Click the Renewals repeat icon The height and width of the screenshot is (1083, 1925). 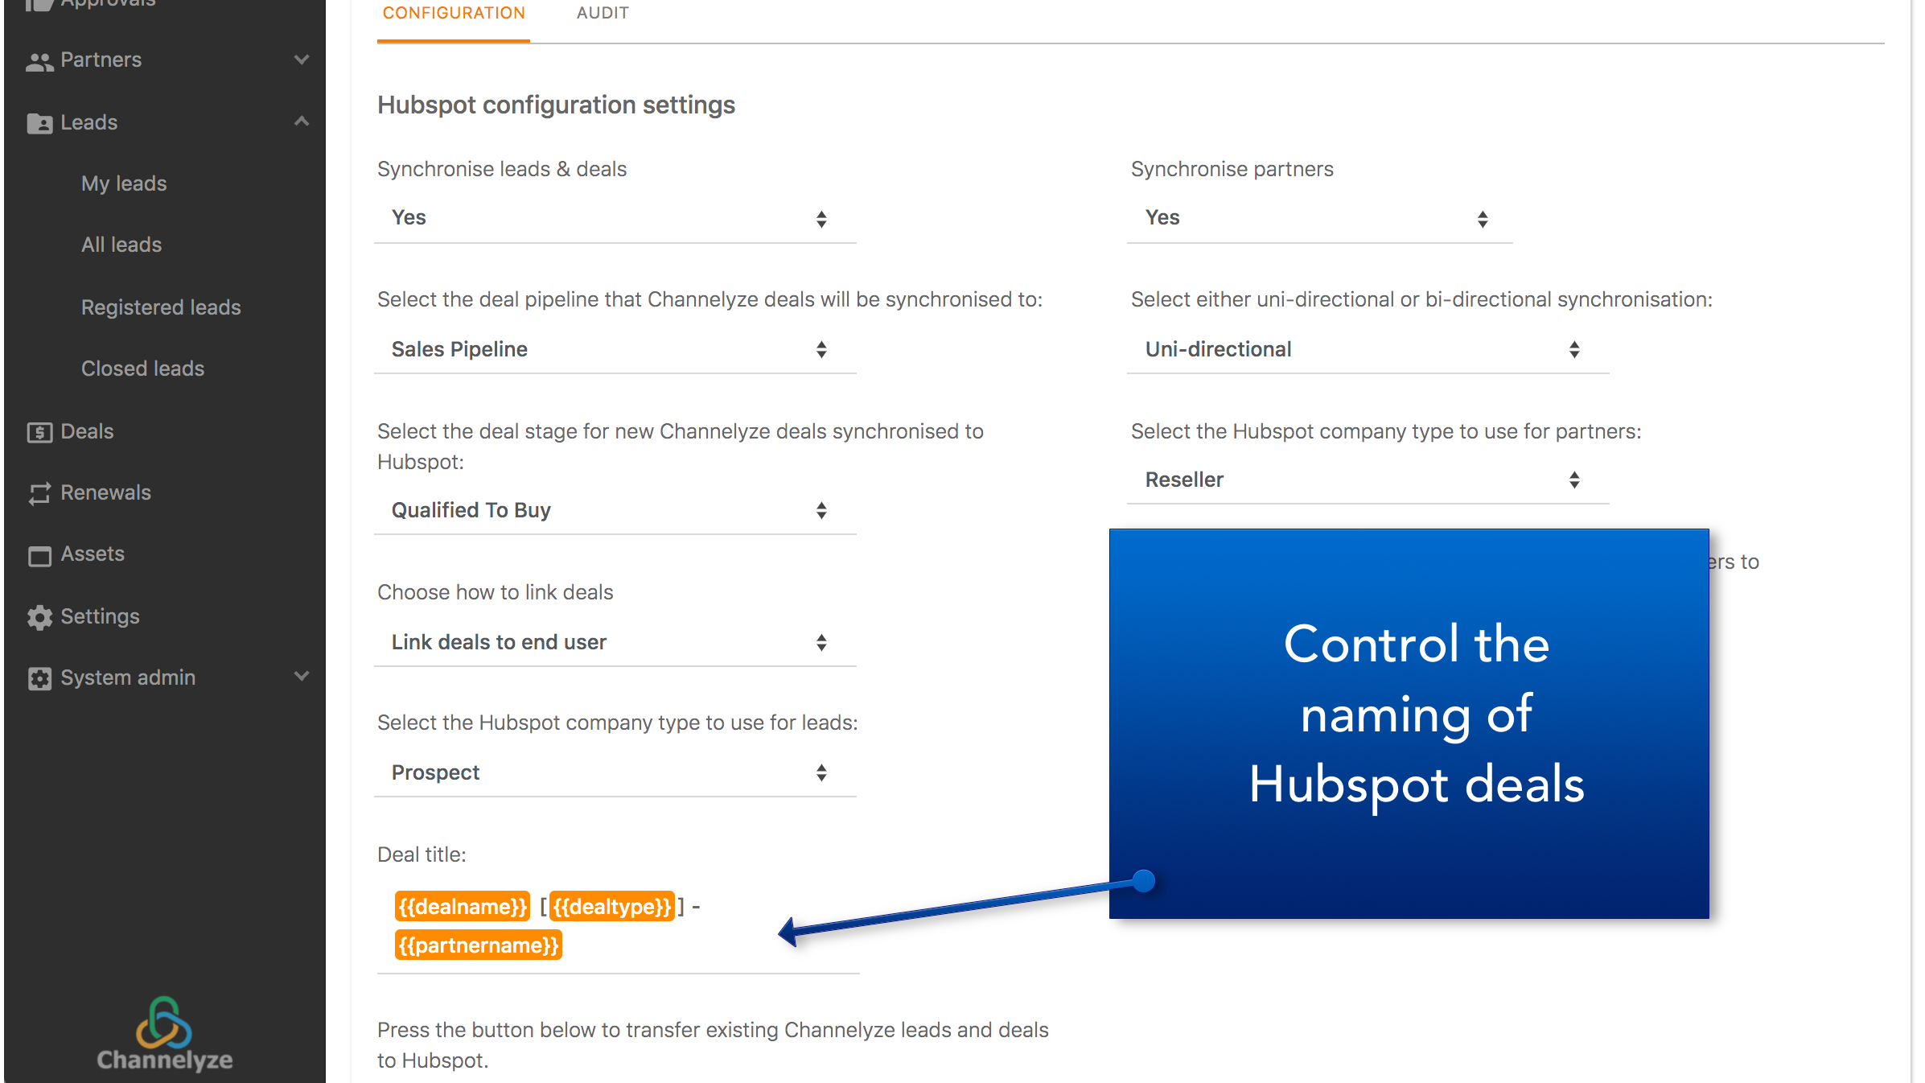coord(39,493)
